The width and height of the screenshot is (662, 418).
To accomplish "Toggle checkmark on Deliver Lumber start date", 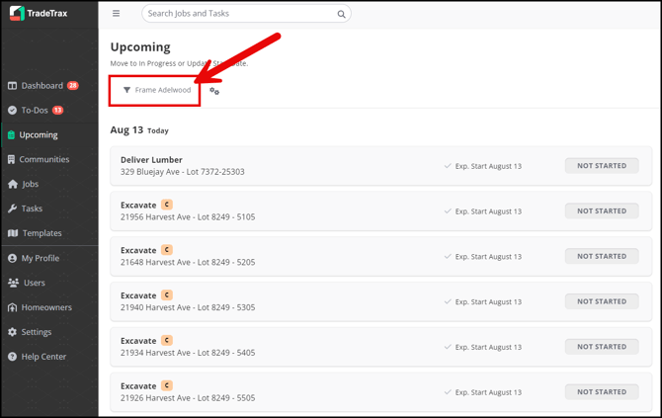I will coord(448,166).
